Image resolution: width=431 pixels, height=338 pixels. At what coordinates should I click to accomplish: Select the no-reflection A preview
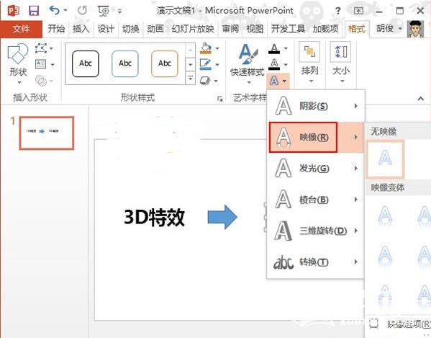click(x=385, y=159)
